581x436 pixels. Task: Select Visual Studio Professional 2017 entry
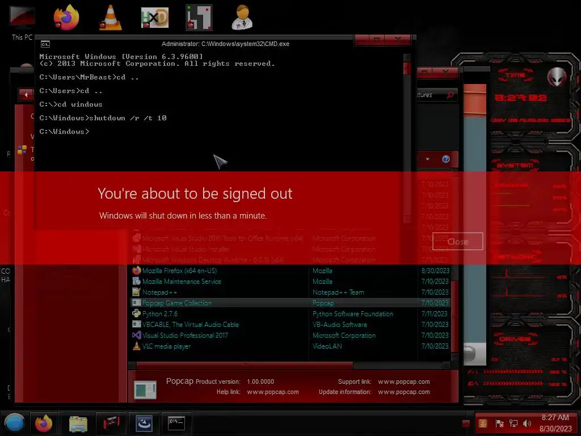pos(185,335)
